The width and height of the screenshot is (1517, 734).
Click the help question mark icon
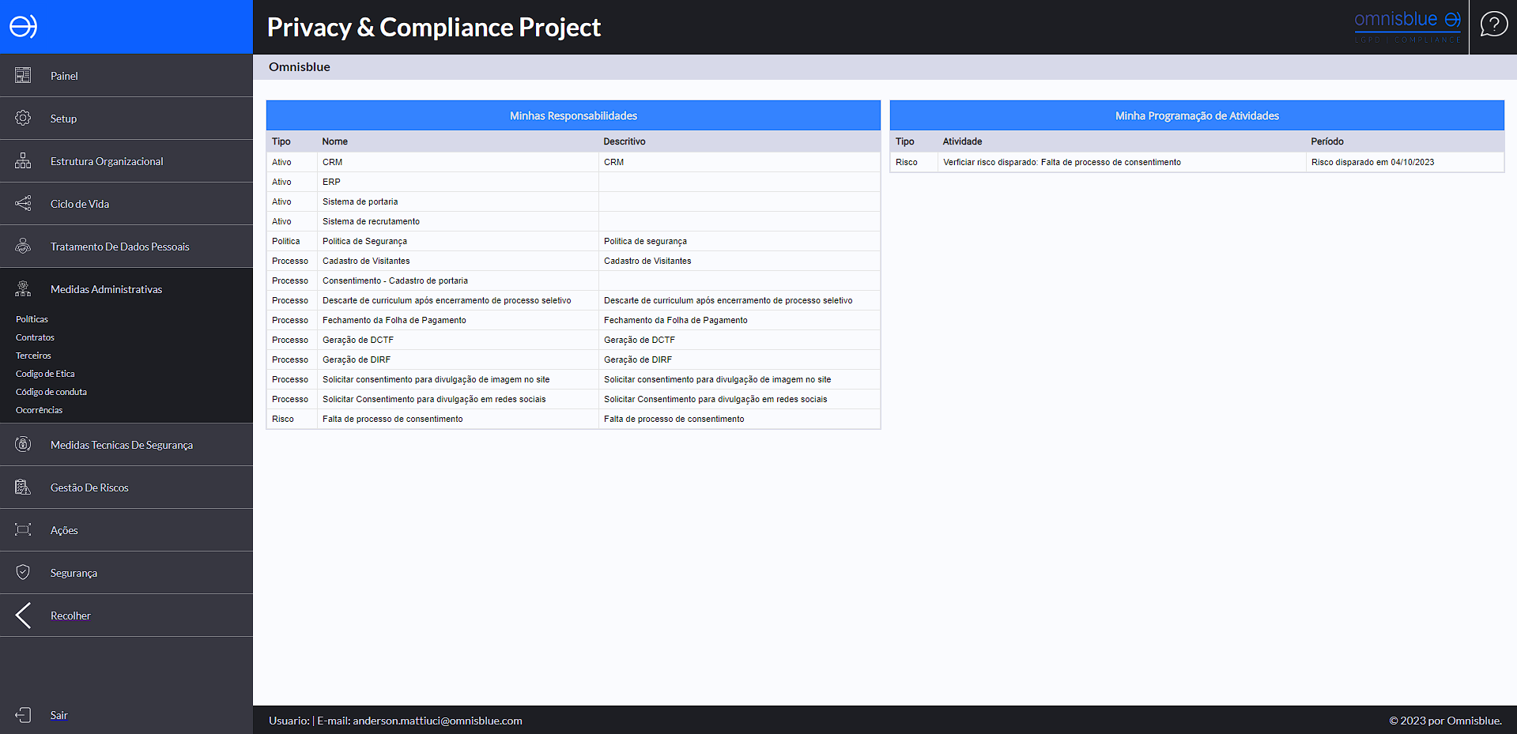[1493, 24]
